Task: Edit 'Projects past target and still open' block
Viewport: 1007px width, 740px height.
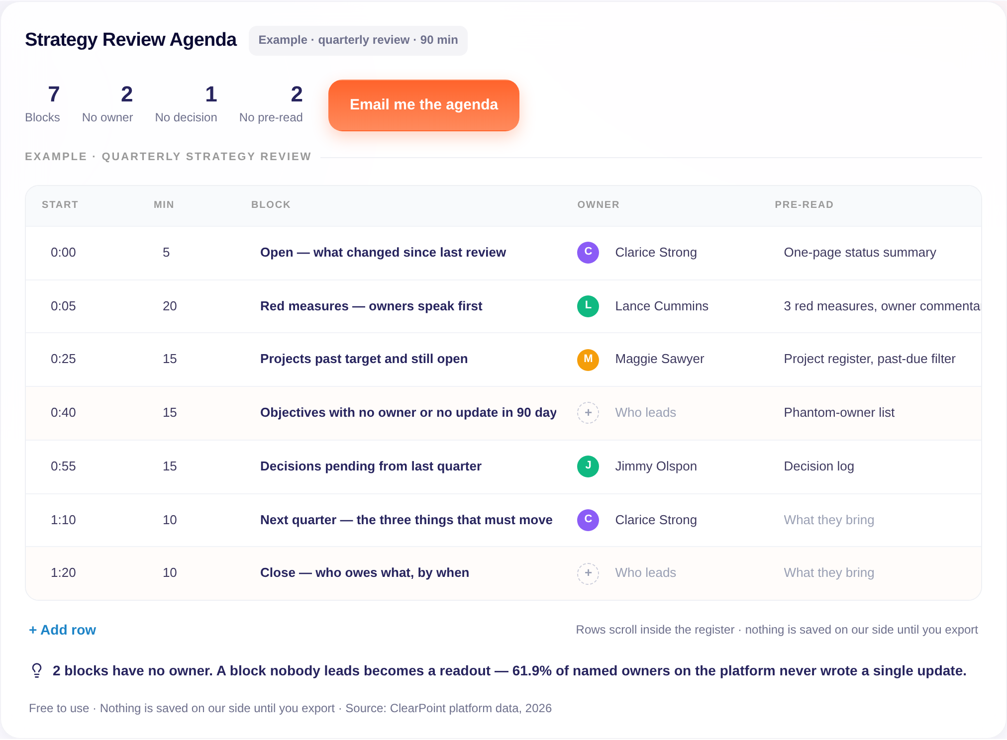Action: pos(364,359)
